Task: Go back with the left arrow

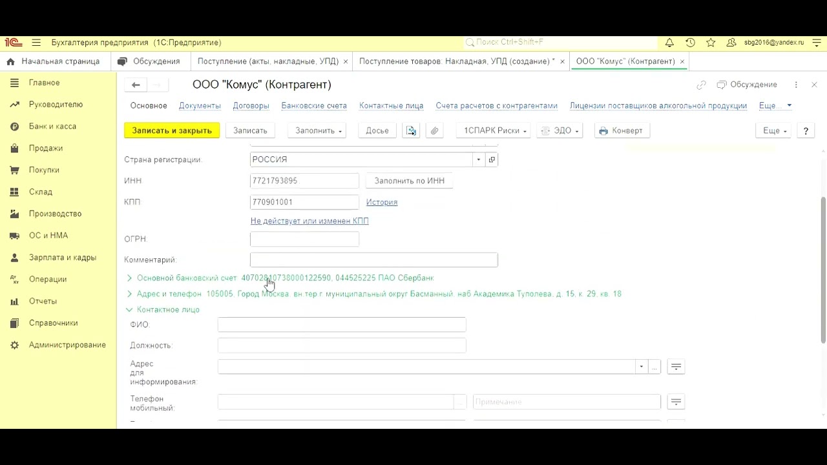Action: coord(136,85)
